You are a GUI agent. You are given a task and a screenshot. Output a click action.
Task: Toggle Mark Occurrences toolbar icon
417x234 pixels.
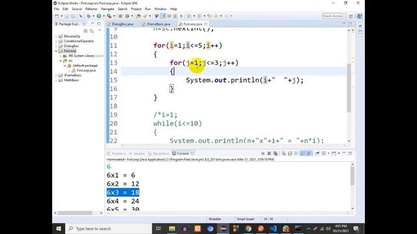[163, 16]
